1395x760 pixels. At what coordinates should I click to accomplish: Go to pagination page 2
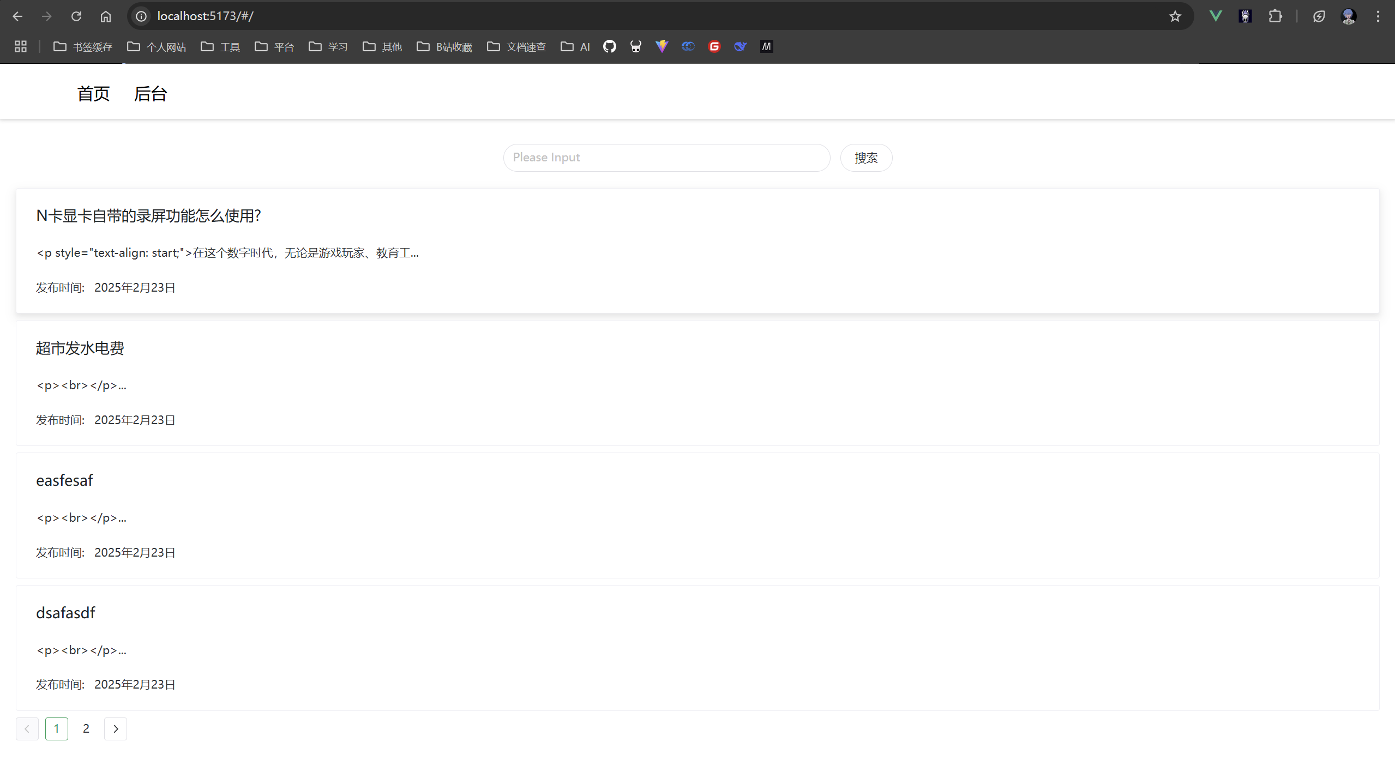(86, 728)
